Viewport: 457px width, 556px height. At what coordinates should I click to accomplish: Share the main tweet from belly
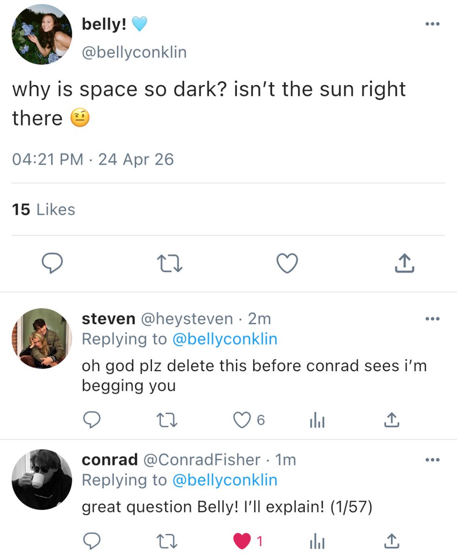click(x=404, y=263)
